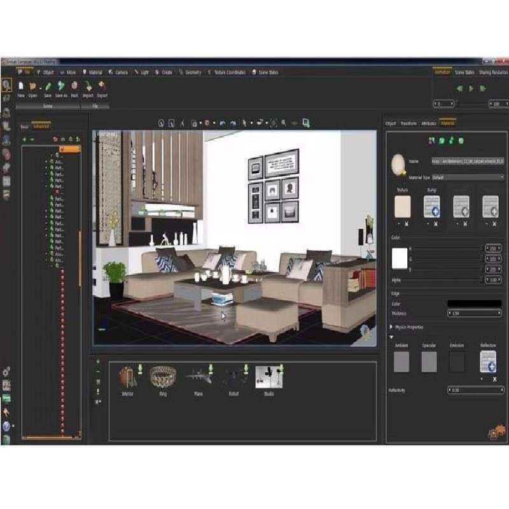
Task: Open the Reflective texture slot plus icon
Action: pyautogui.click(x=491, y=366)
